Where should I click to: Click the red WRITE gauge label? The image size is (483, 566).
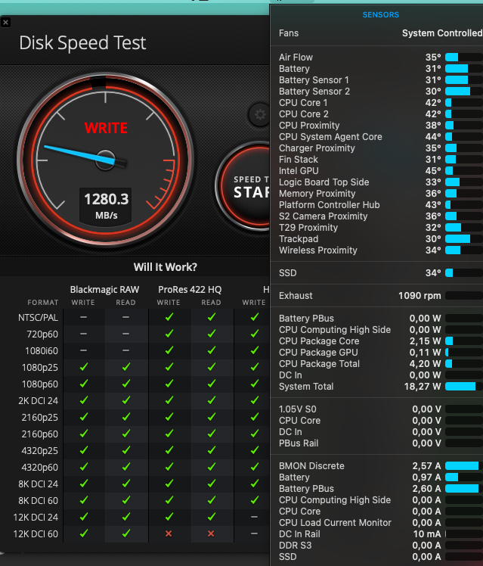pyautogui.click(x=106, y=128)
